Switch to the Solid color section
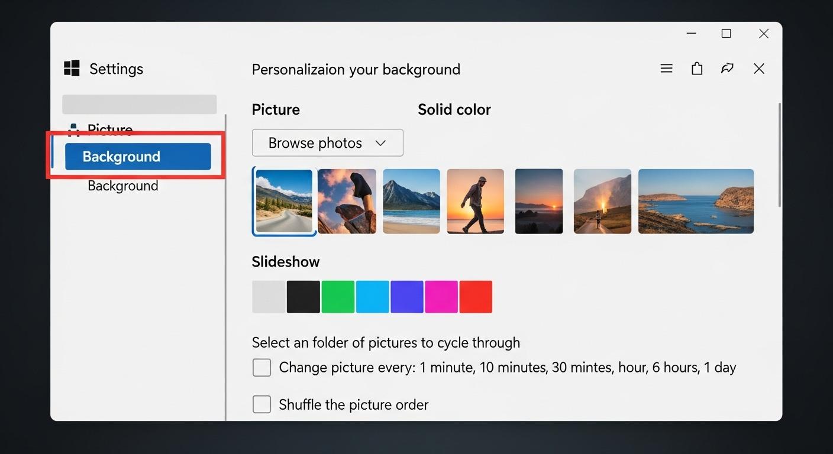 [454, 109]
